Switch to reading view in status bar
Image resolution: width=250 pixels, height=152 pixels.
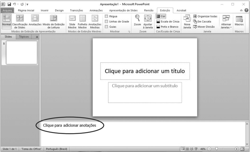coord(191,149)
